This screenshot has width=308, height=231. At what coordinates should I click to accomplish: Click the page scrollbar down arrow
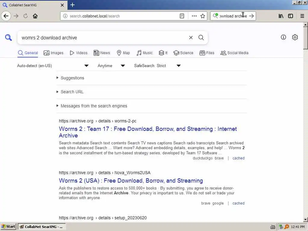305,220
